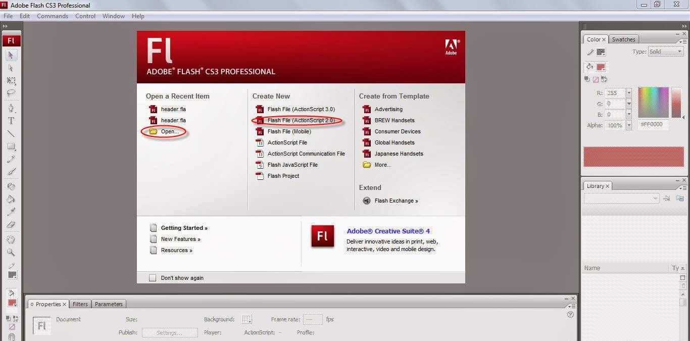Click the fill color swatch
Screen dimensions: 690x341
click(x=600, y=67)
